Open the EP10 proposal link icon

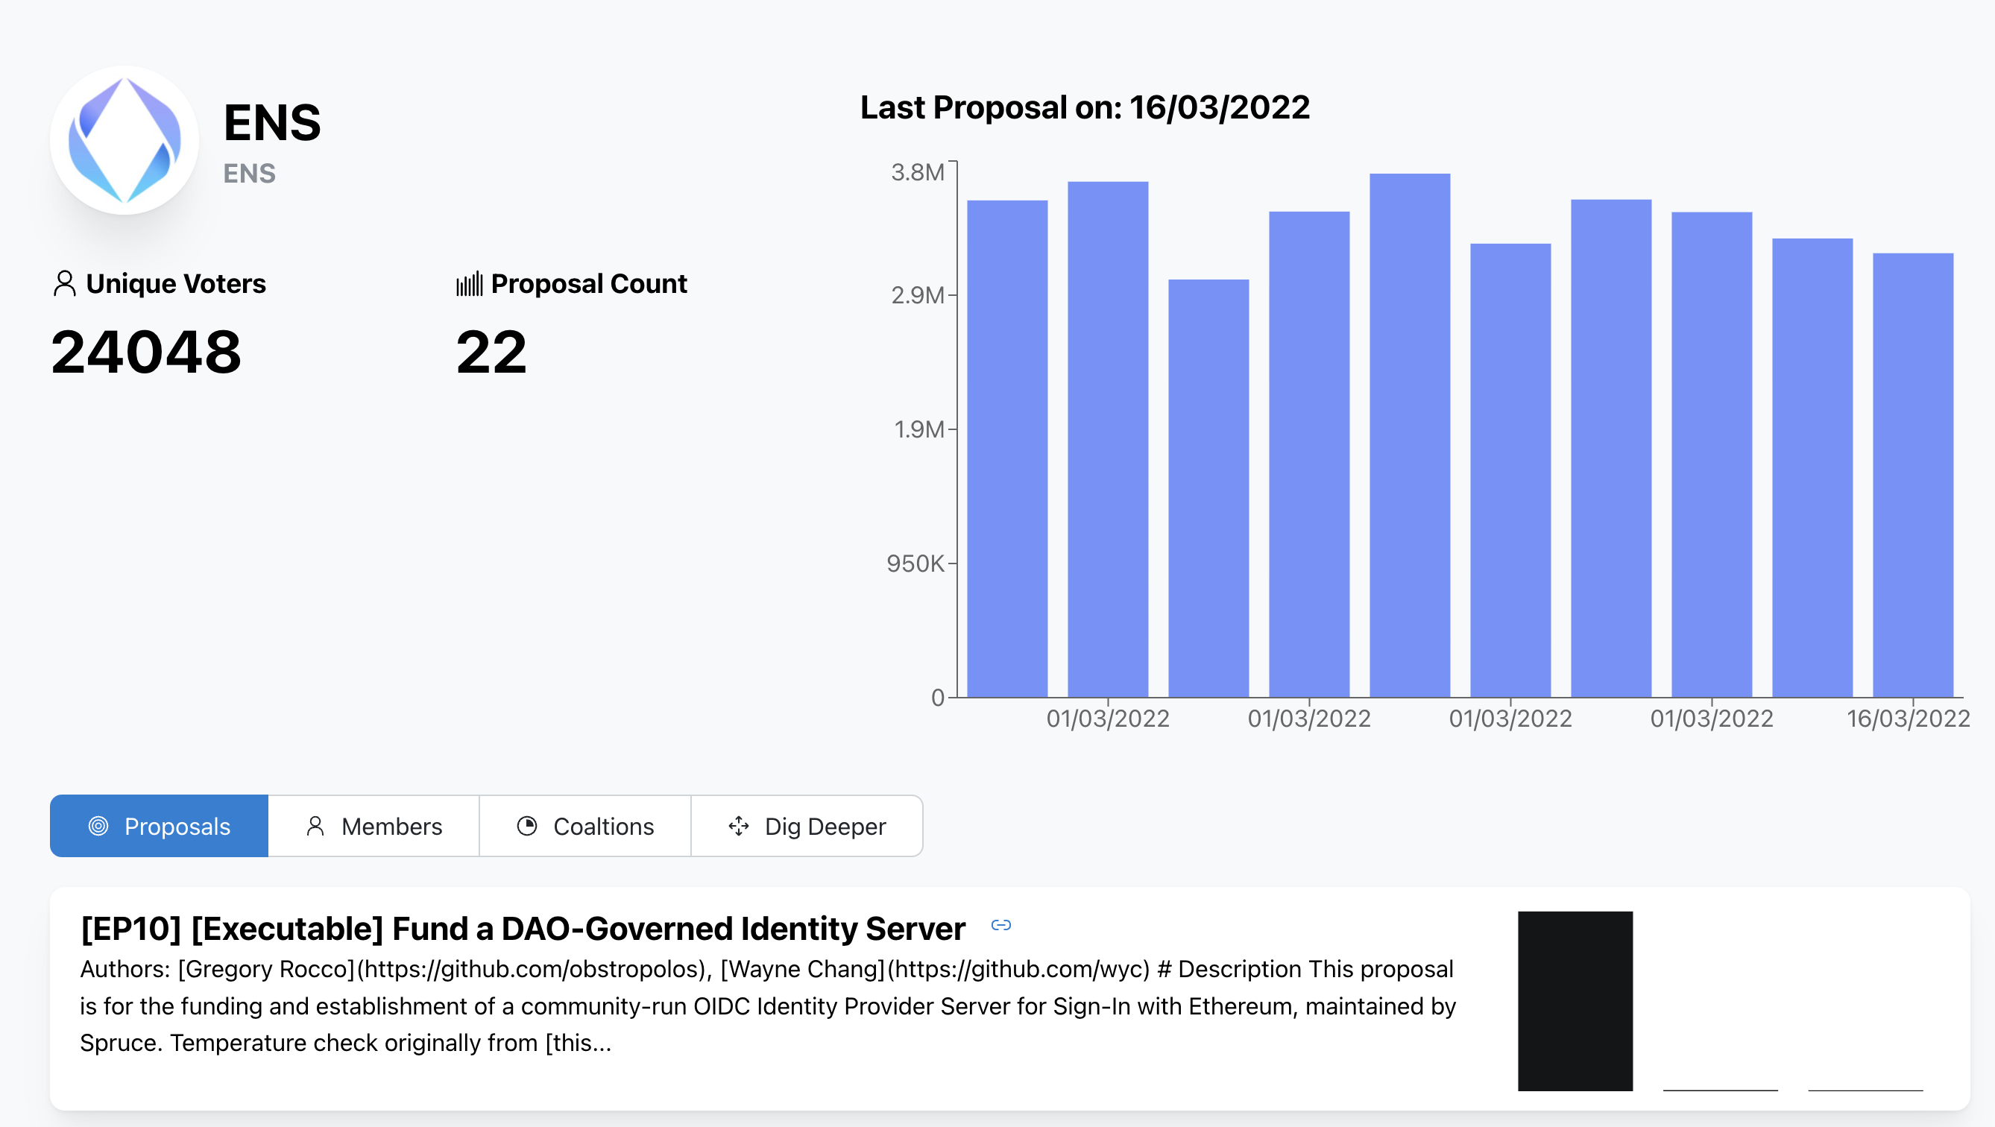click(x=1000, y=925)
